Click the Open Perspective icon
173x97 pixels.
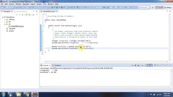coord(152,8)
